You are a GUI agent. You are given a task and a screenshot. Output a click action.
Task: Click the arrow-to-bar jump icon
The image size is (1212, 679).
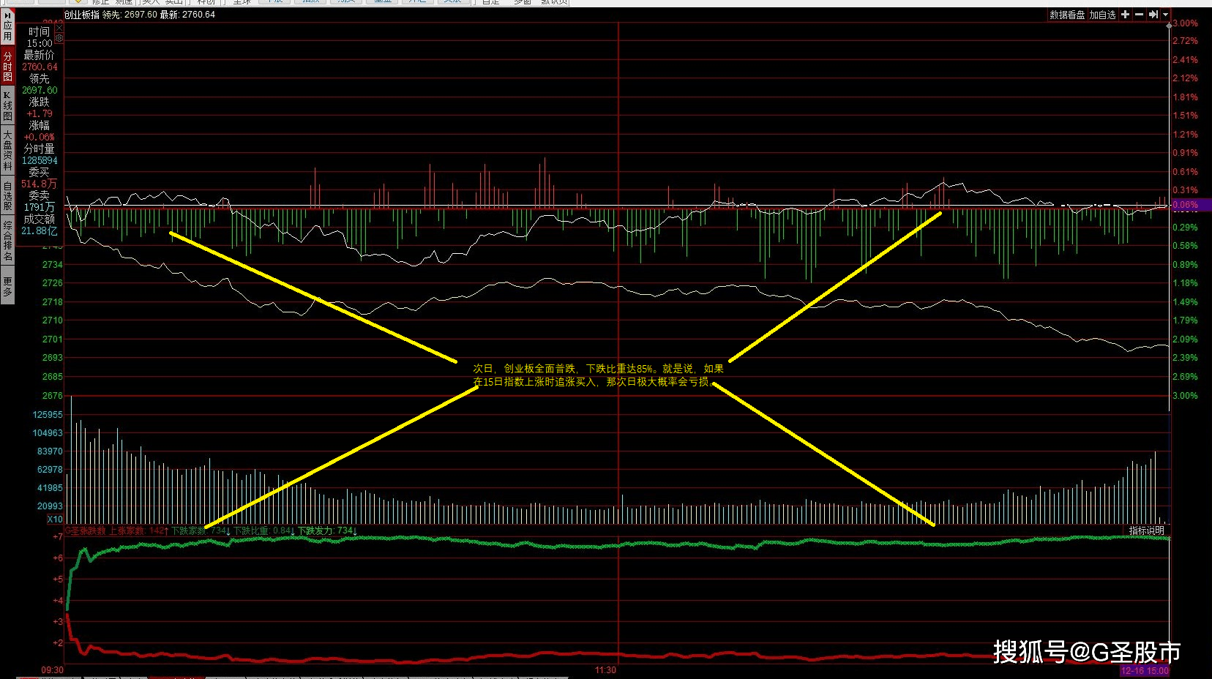pyautogui.click(x=1153, y=15)
